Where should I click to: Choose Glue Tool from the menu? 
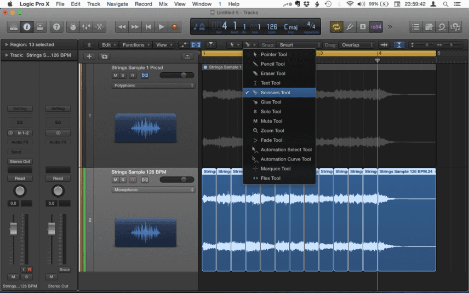(279, 102)
